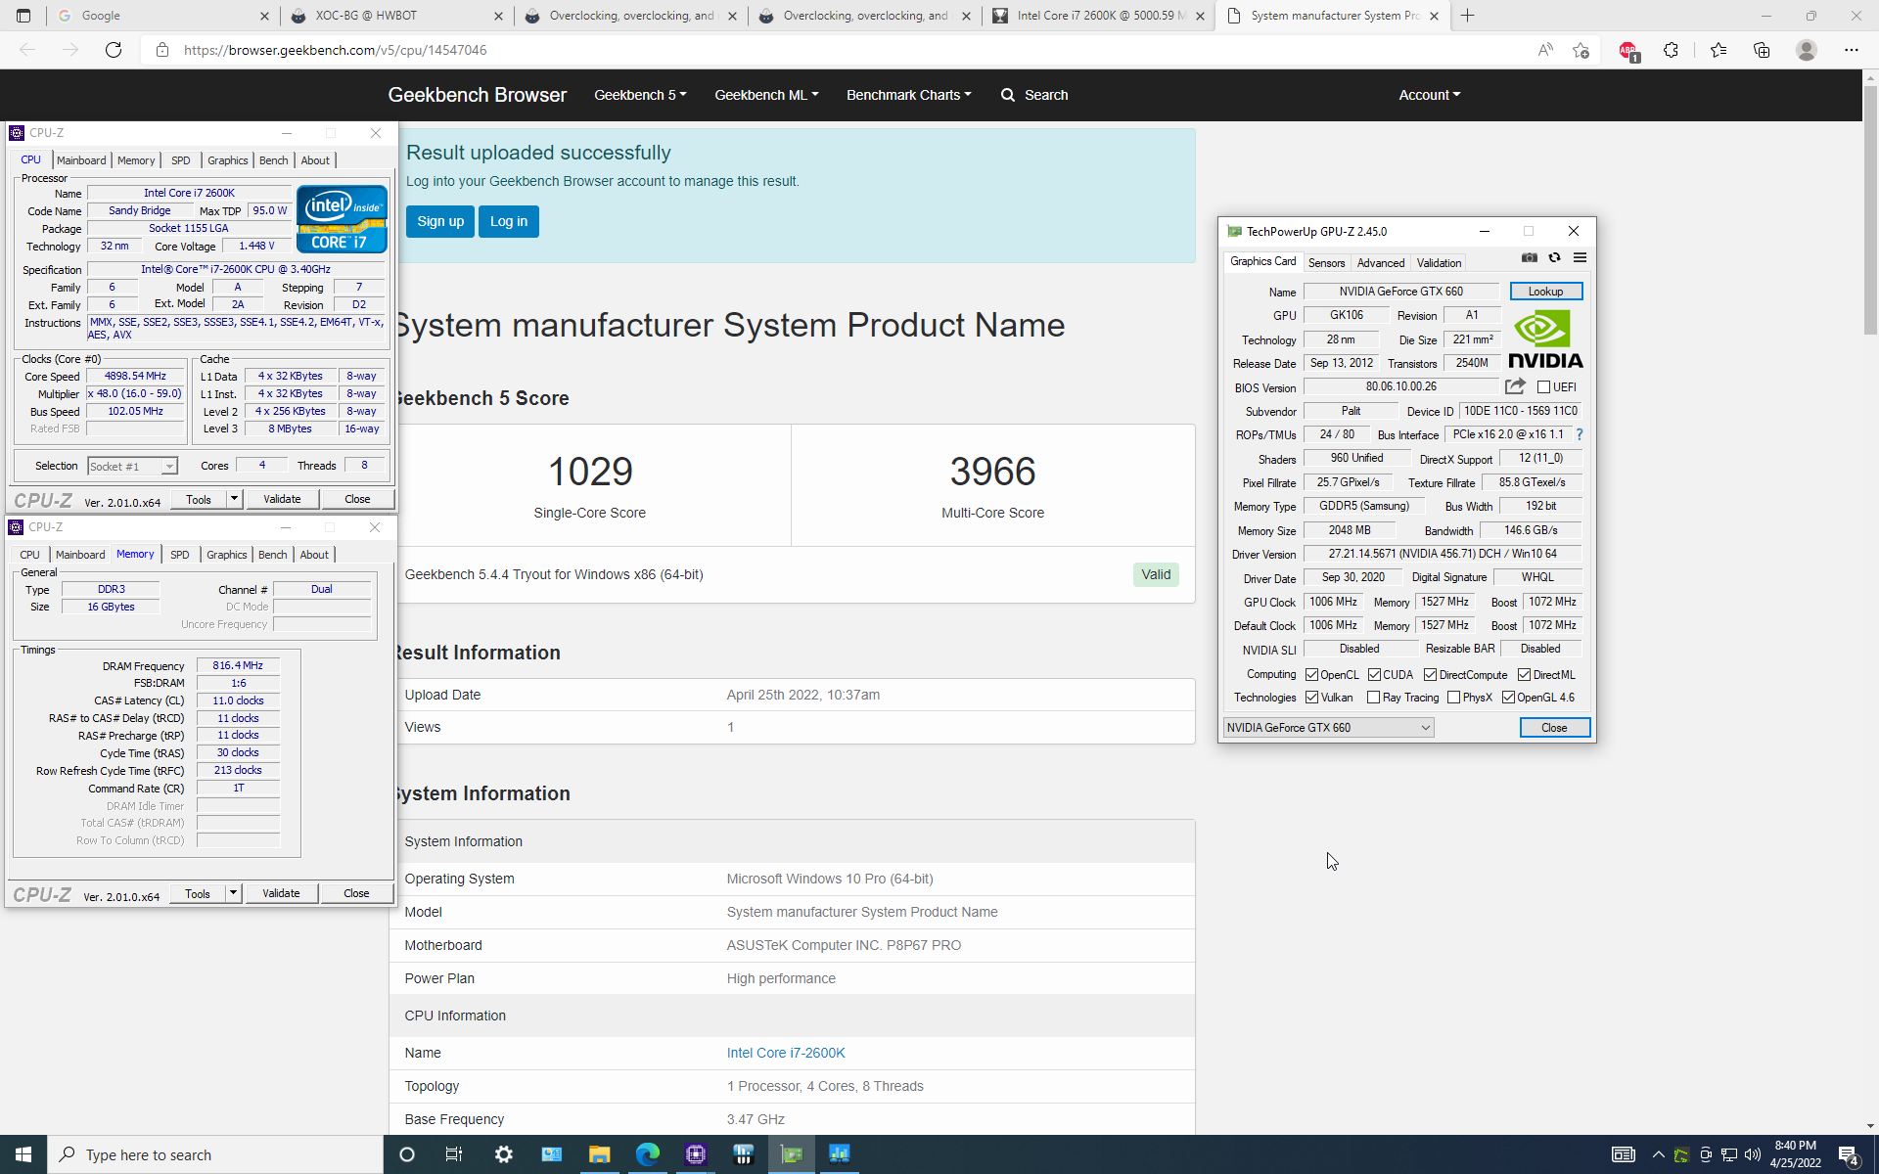The height and width of the screenshot is (1174, 1879).
Task: Open the Socket #1 selection dropdown in CPU-Z
Action: click(x=132, y=467)
